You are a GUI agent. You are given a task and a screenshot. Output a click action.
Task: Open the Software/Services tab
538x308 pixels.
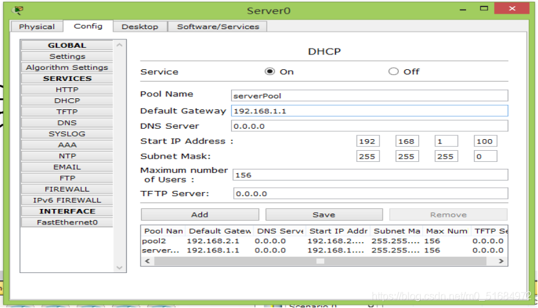[x=218, y=27]
